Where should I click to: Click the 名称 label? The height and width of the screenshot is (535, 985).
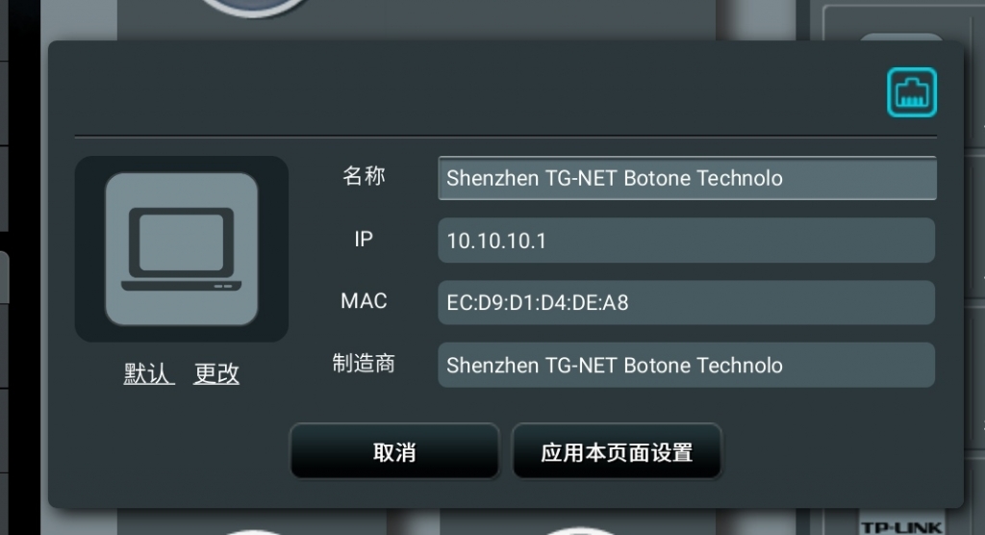pyautogui.click(x=364, y=176)
